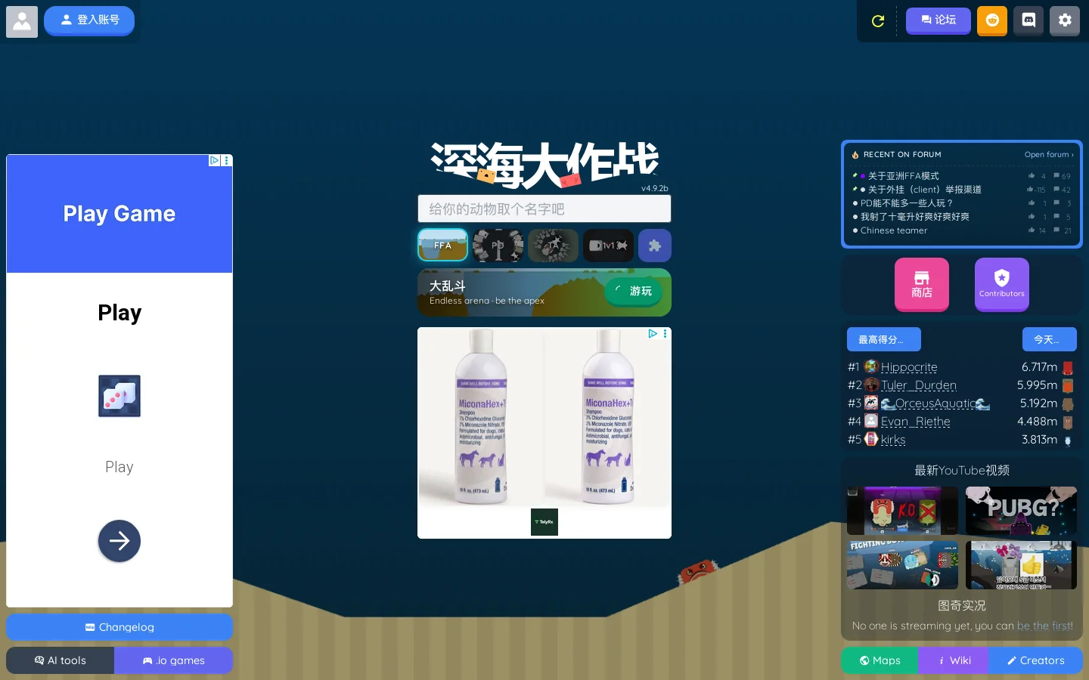
Task: Click the 'be the first!' streaming link
Action: (1045, 626)
